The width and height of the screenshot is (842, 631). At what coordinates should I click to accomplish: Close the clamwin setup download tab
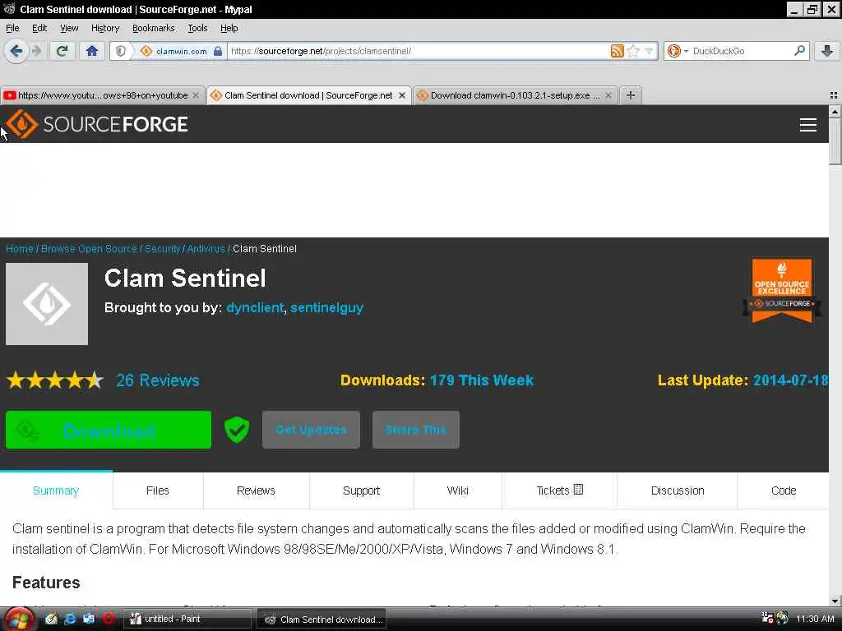(608, 95)
